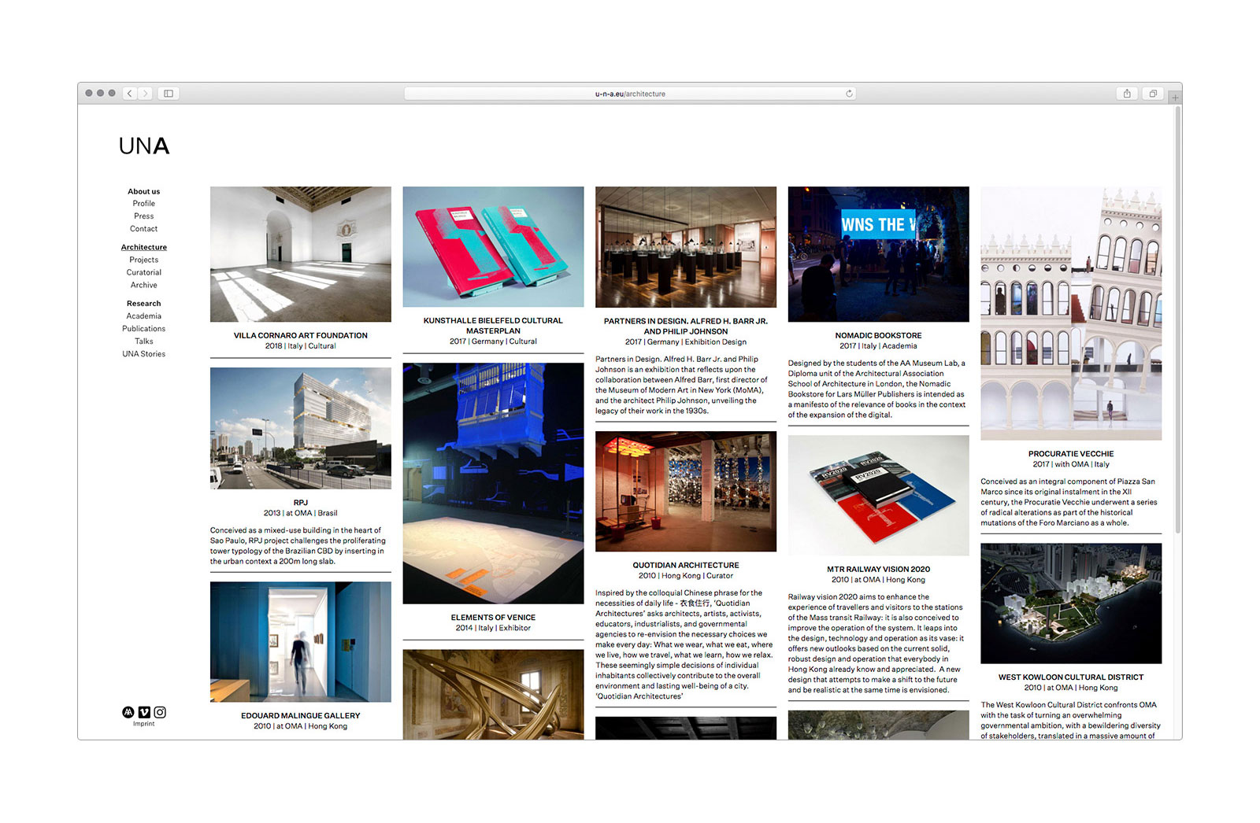View the Curatorial category
Viewport: 1260px width, 823px height.
click(144, 272)
